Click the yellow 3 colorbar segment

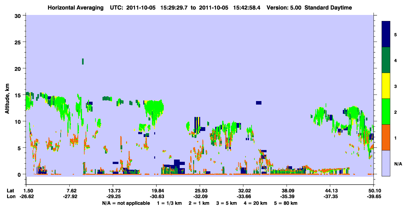click(386, 86)
